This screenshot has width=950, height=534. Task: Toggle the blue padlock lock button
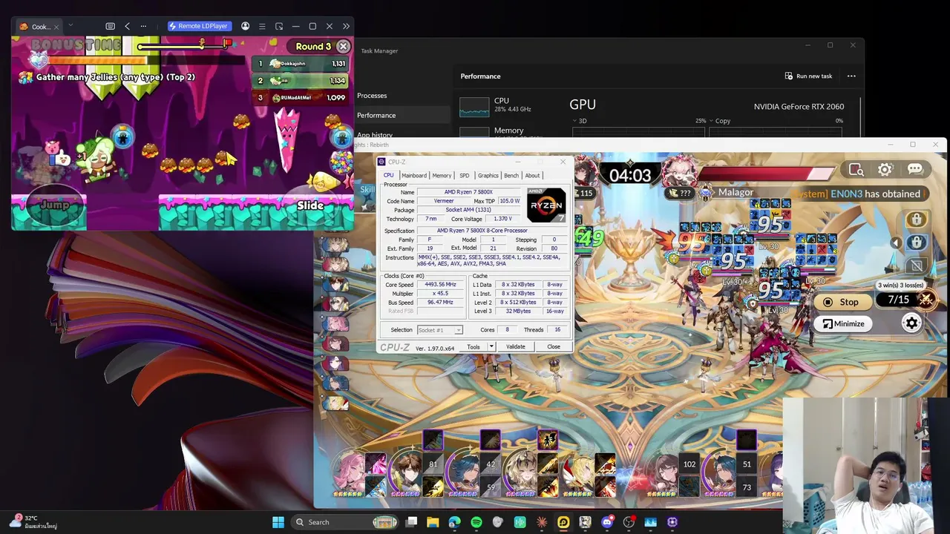(917, 243)
